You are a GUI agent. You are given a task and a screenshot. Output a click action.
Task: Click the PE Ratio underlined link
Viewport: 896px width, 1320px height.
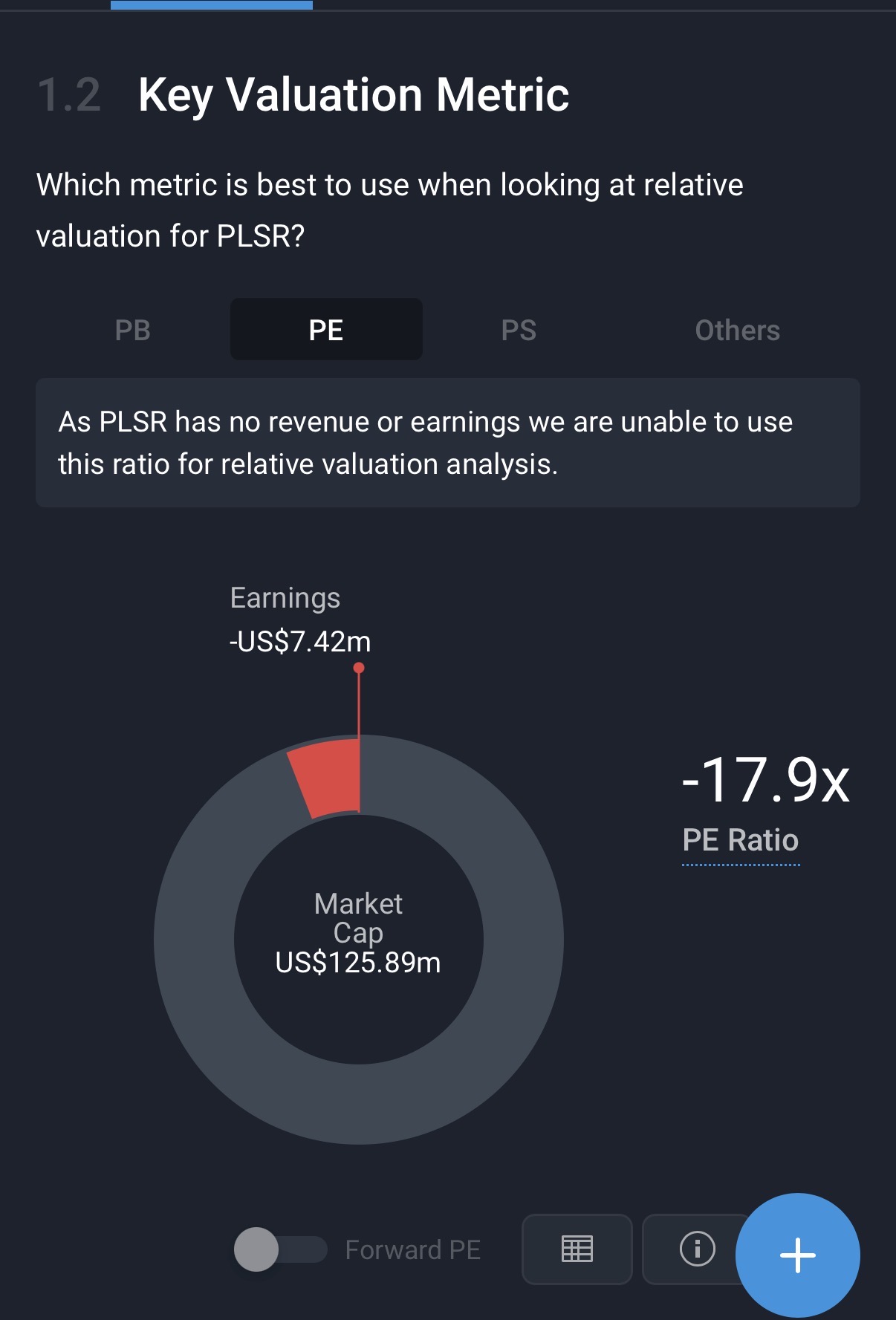740,840
